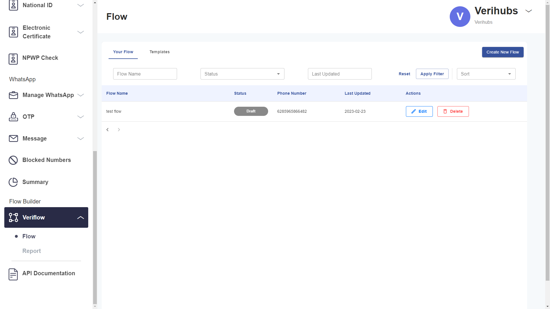Expand the Electronic Certificate section chevron

pyautogui.click(x=81, y=32)
